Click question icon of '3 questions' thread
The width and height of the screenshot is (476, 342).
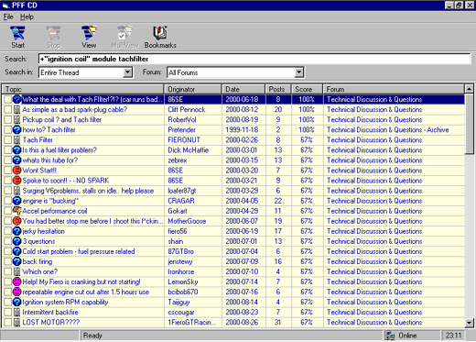pos(16,241)
